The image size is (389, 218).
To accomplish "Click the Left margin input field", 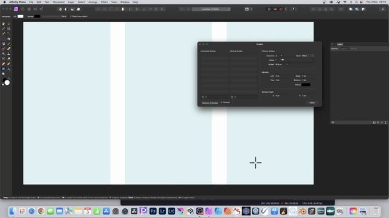I will [x=281, y=76].
